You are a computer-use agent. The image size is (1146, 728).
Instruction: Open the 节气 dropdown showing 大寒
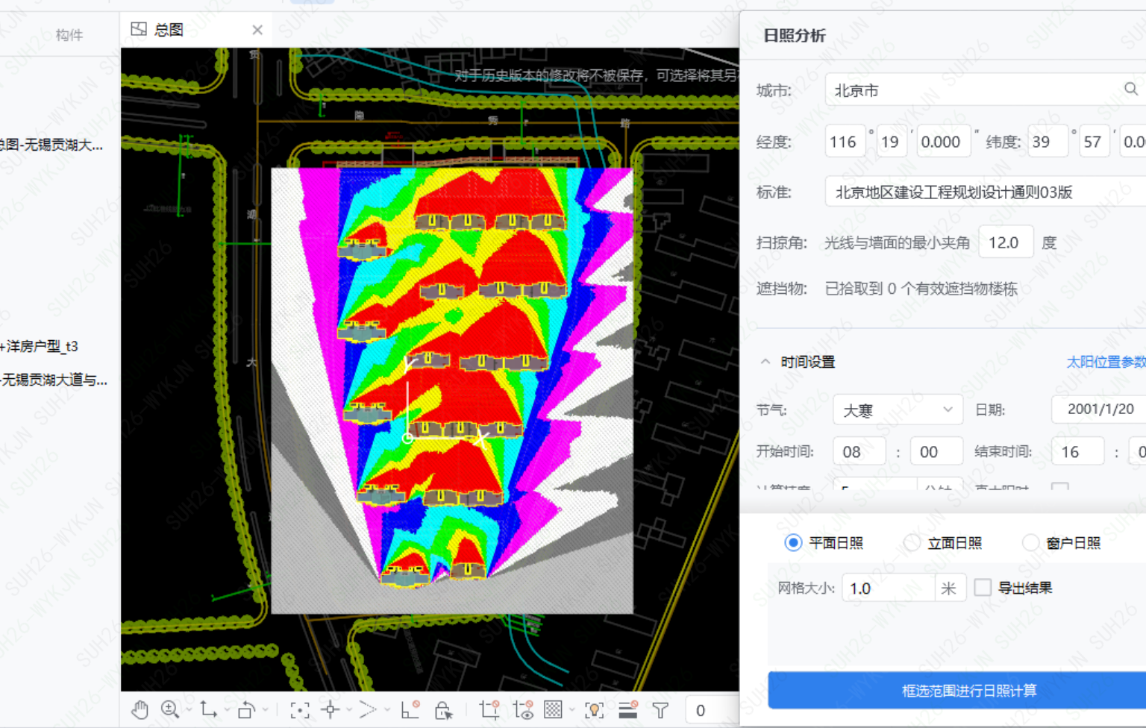coord(897,410)
